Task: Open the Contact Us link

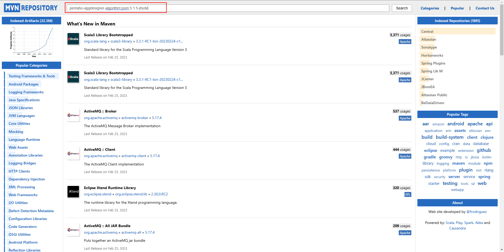Action: [485, 8]
